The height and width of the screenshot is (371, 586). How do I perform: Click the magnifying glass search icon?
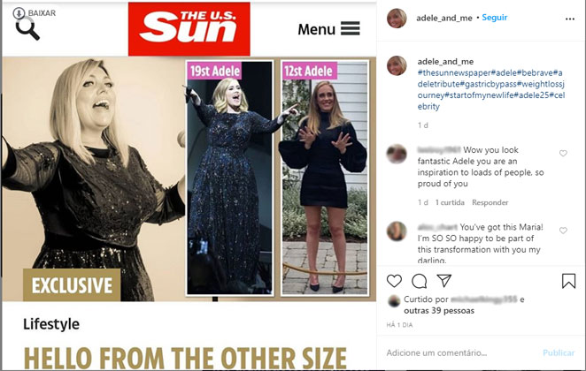coord(27,29)
